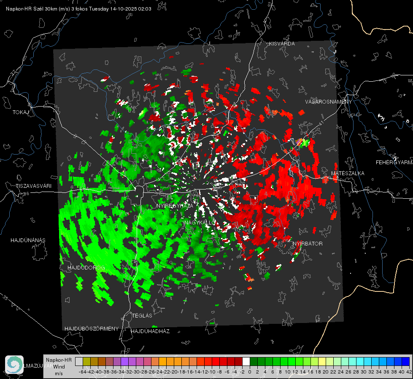Click the TÉGLÁS town label
The height and width of the screenshot is (379, 413).
(142, 315)
